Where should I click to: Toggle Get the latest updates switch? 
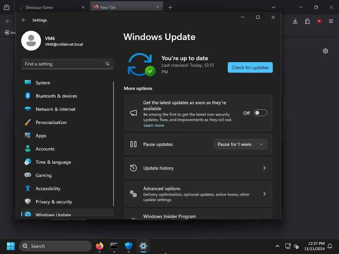pos(260,113)
